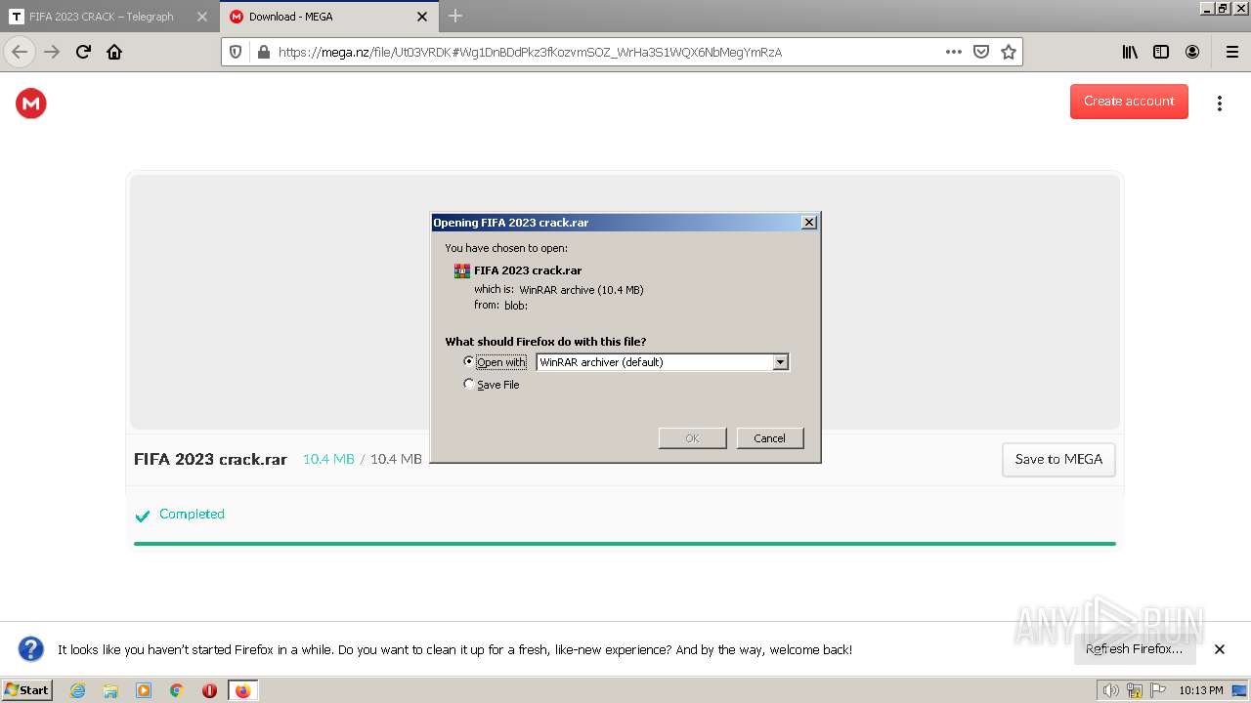This screenshot has height=703, width=1251.
Task: Open the Windows Start menu
Action: click(27, 690)
